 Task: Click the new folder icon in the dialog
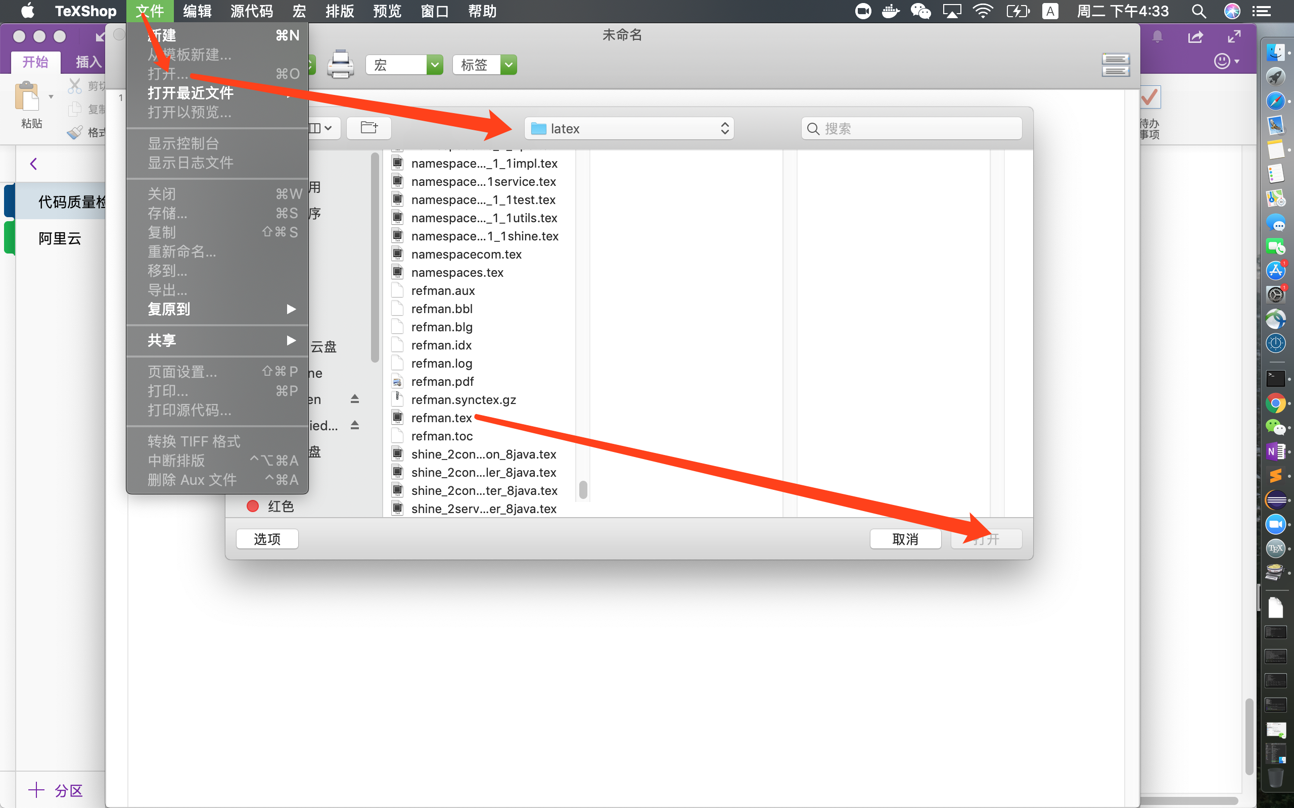tap(369, 128)
